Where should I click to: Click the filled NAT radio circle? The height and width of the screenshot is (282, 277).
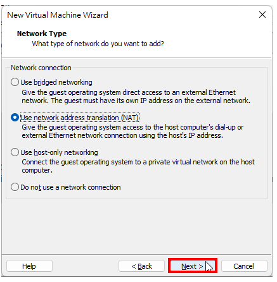click(x=15, y=118)
